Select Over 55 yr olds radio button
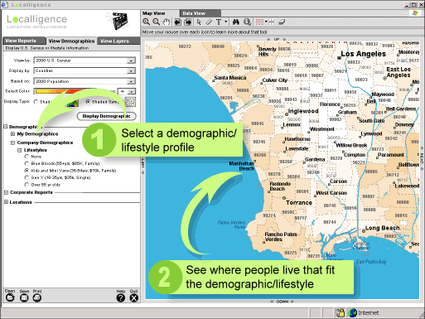The height and width of the screenshot is (319, 425). point(27,185)
